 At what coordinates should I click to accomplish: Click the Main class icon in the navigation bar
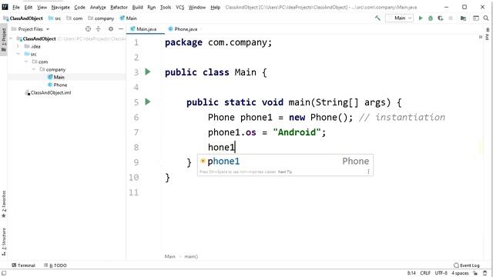pyautogui.click(x=122, y=18)
